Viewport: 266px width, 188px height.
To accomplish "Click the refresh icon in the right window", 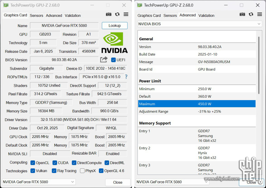I will click(251, 14).
